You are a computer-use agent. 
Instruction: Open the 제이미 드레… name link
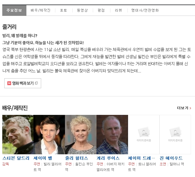click(142, 158)
